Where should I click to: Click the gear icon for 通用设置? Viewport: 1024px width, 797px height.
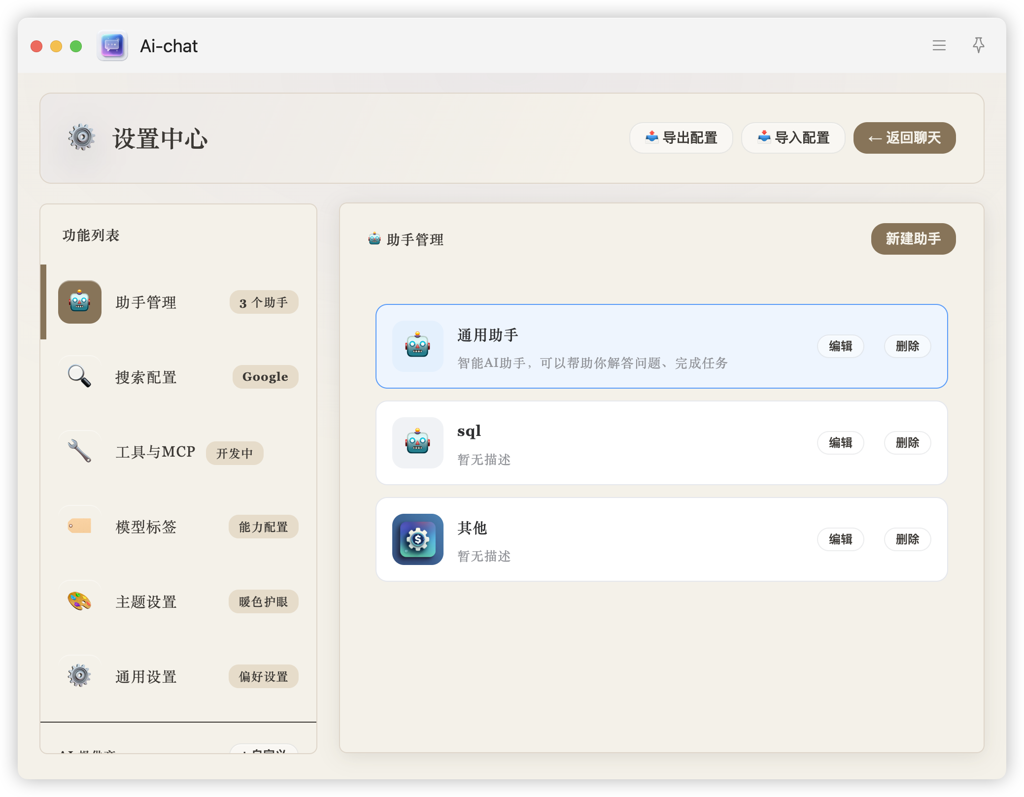[x=79, y=676]
